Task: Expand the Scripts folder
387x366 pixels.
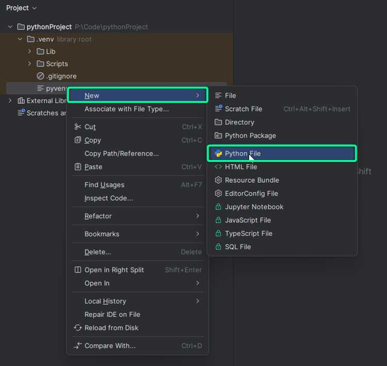Action: coord(29,63)
